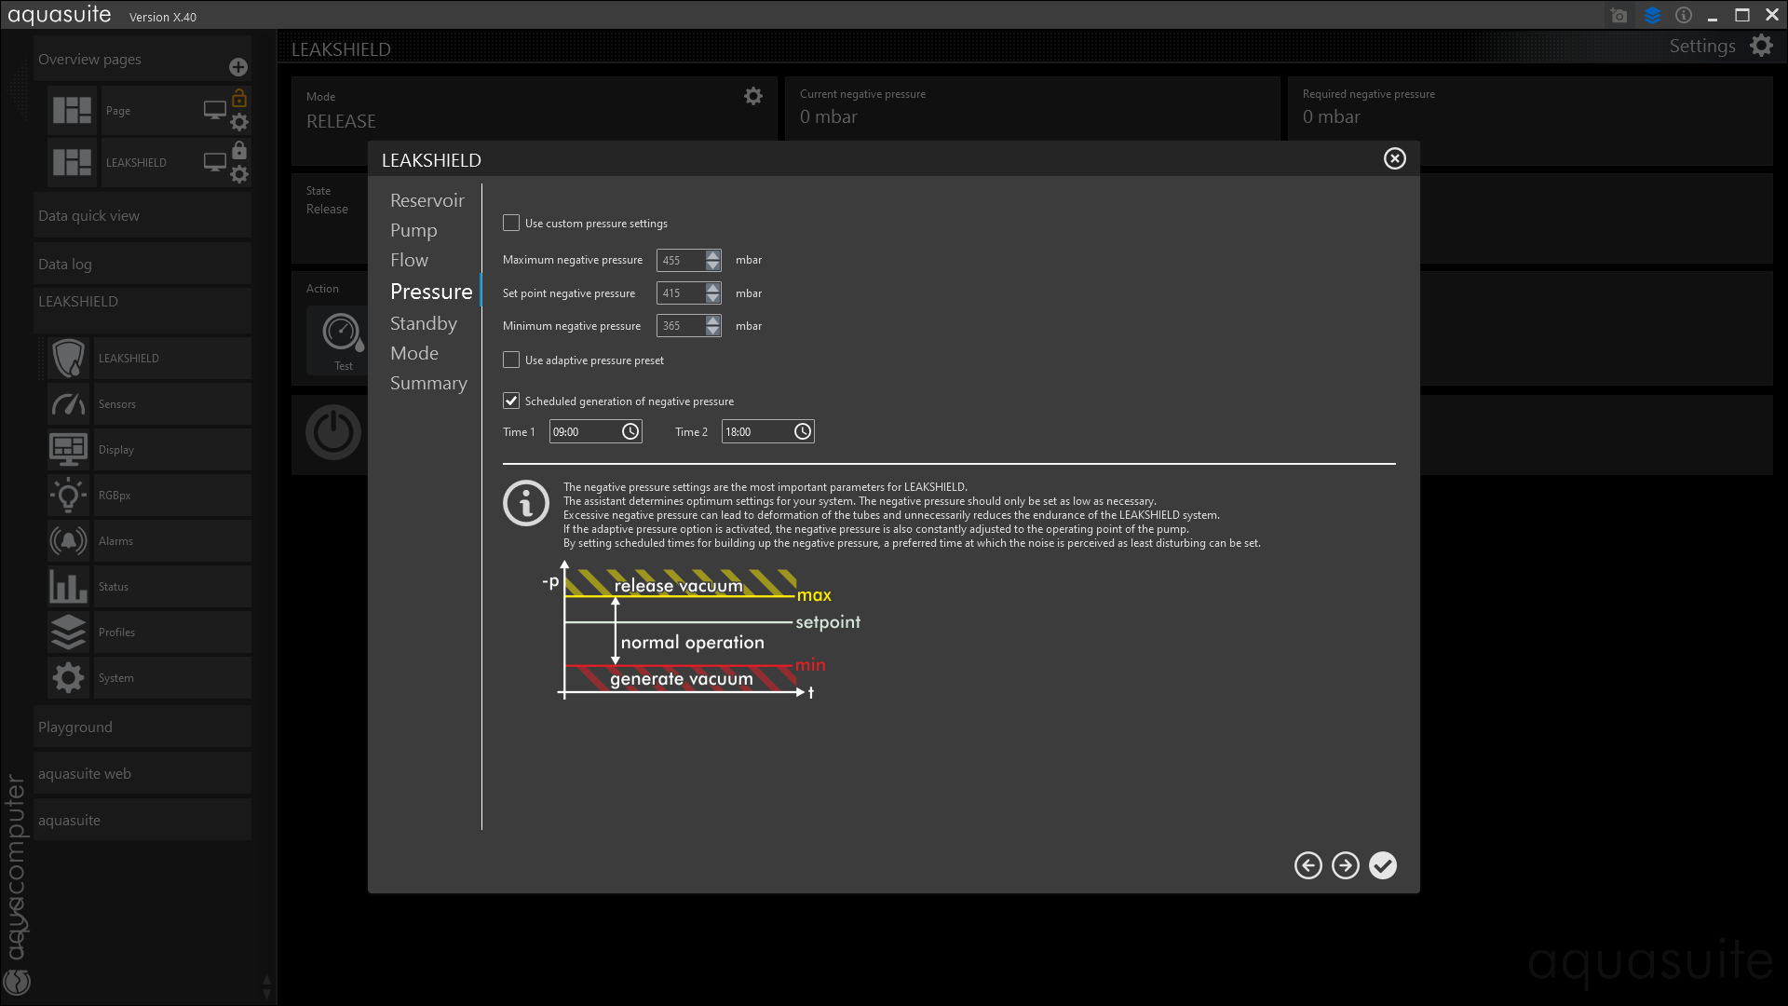1788x1006 pixels.
Task: Open the Page overview tile icon
Action: (72, 111)
